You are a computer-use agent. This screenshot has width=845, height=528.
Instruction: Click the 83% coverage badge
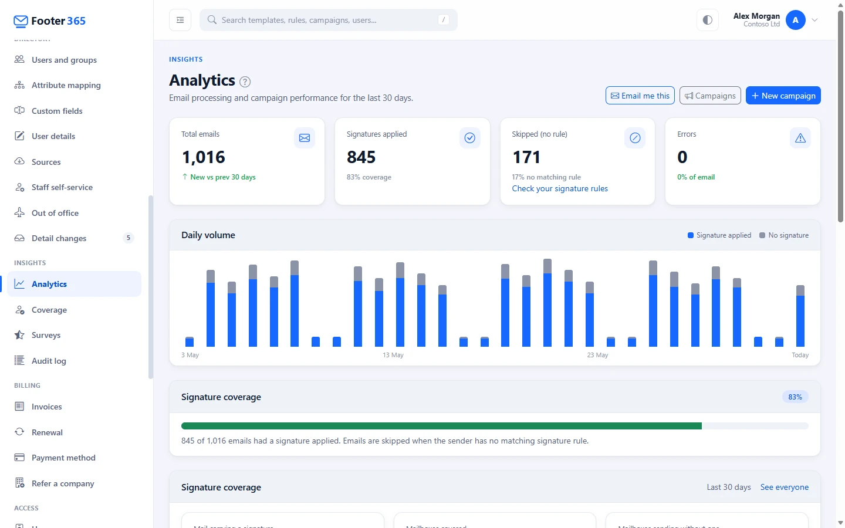795,397
